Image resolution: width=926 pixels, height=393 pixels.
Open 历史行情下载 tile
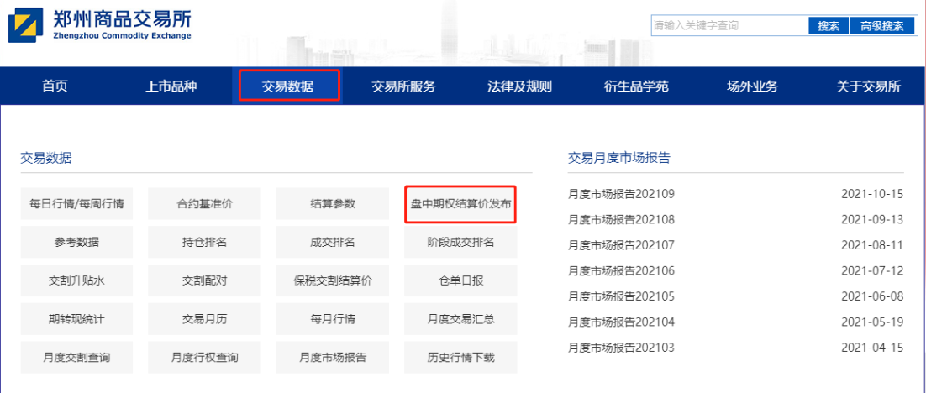[x=460, y=358]
